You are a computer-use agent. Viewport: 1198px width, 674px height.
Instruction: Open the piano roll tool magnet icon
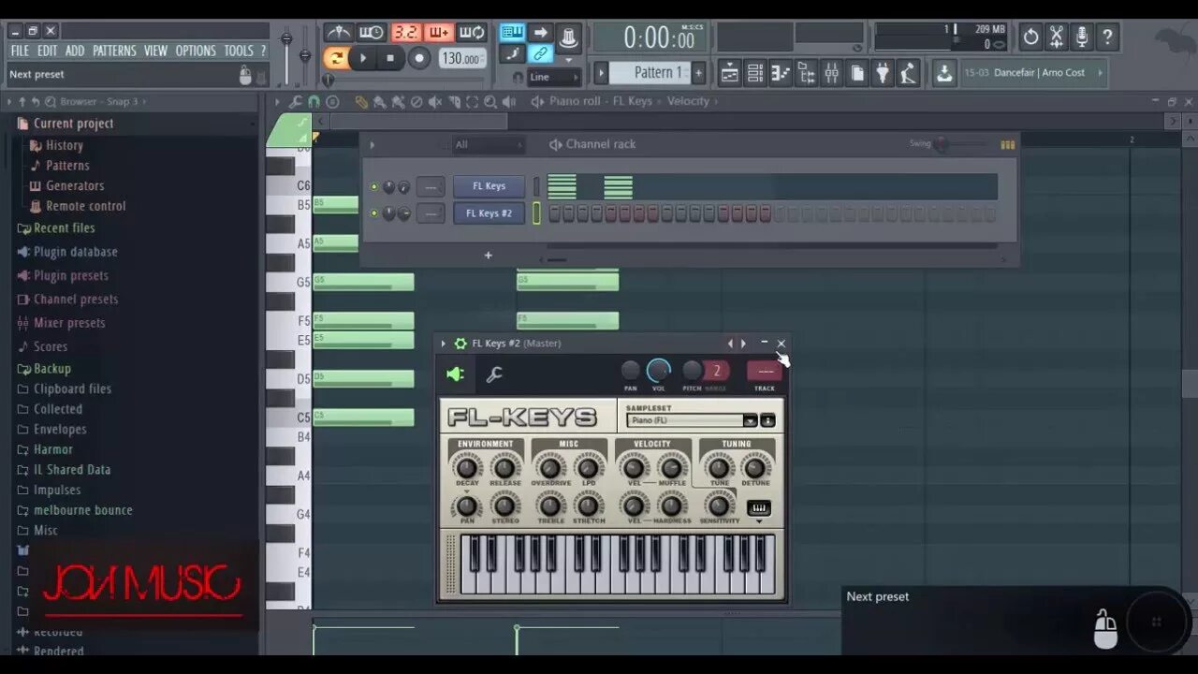314,102
